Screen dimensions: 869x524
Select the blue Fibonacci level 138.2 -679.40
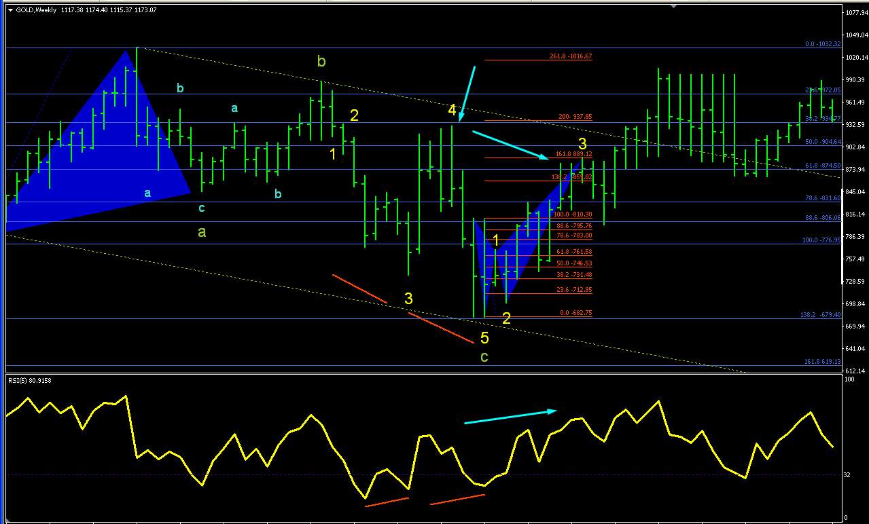(x=821, y=315)
